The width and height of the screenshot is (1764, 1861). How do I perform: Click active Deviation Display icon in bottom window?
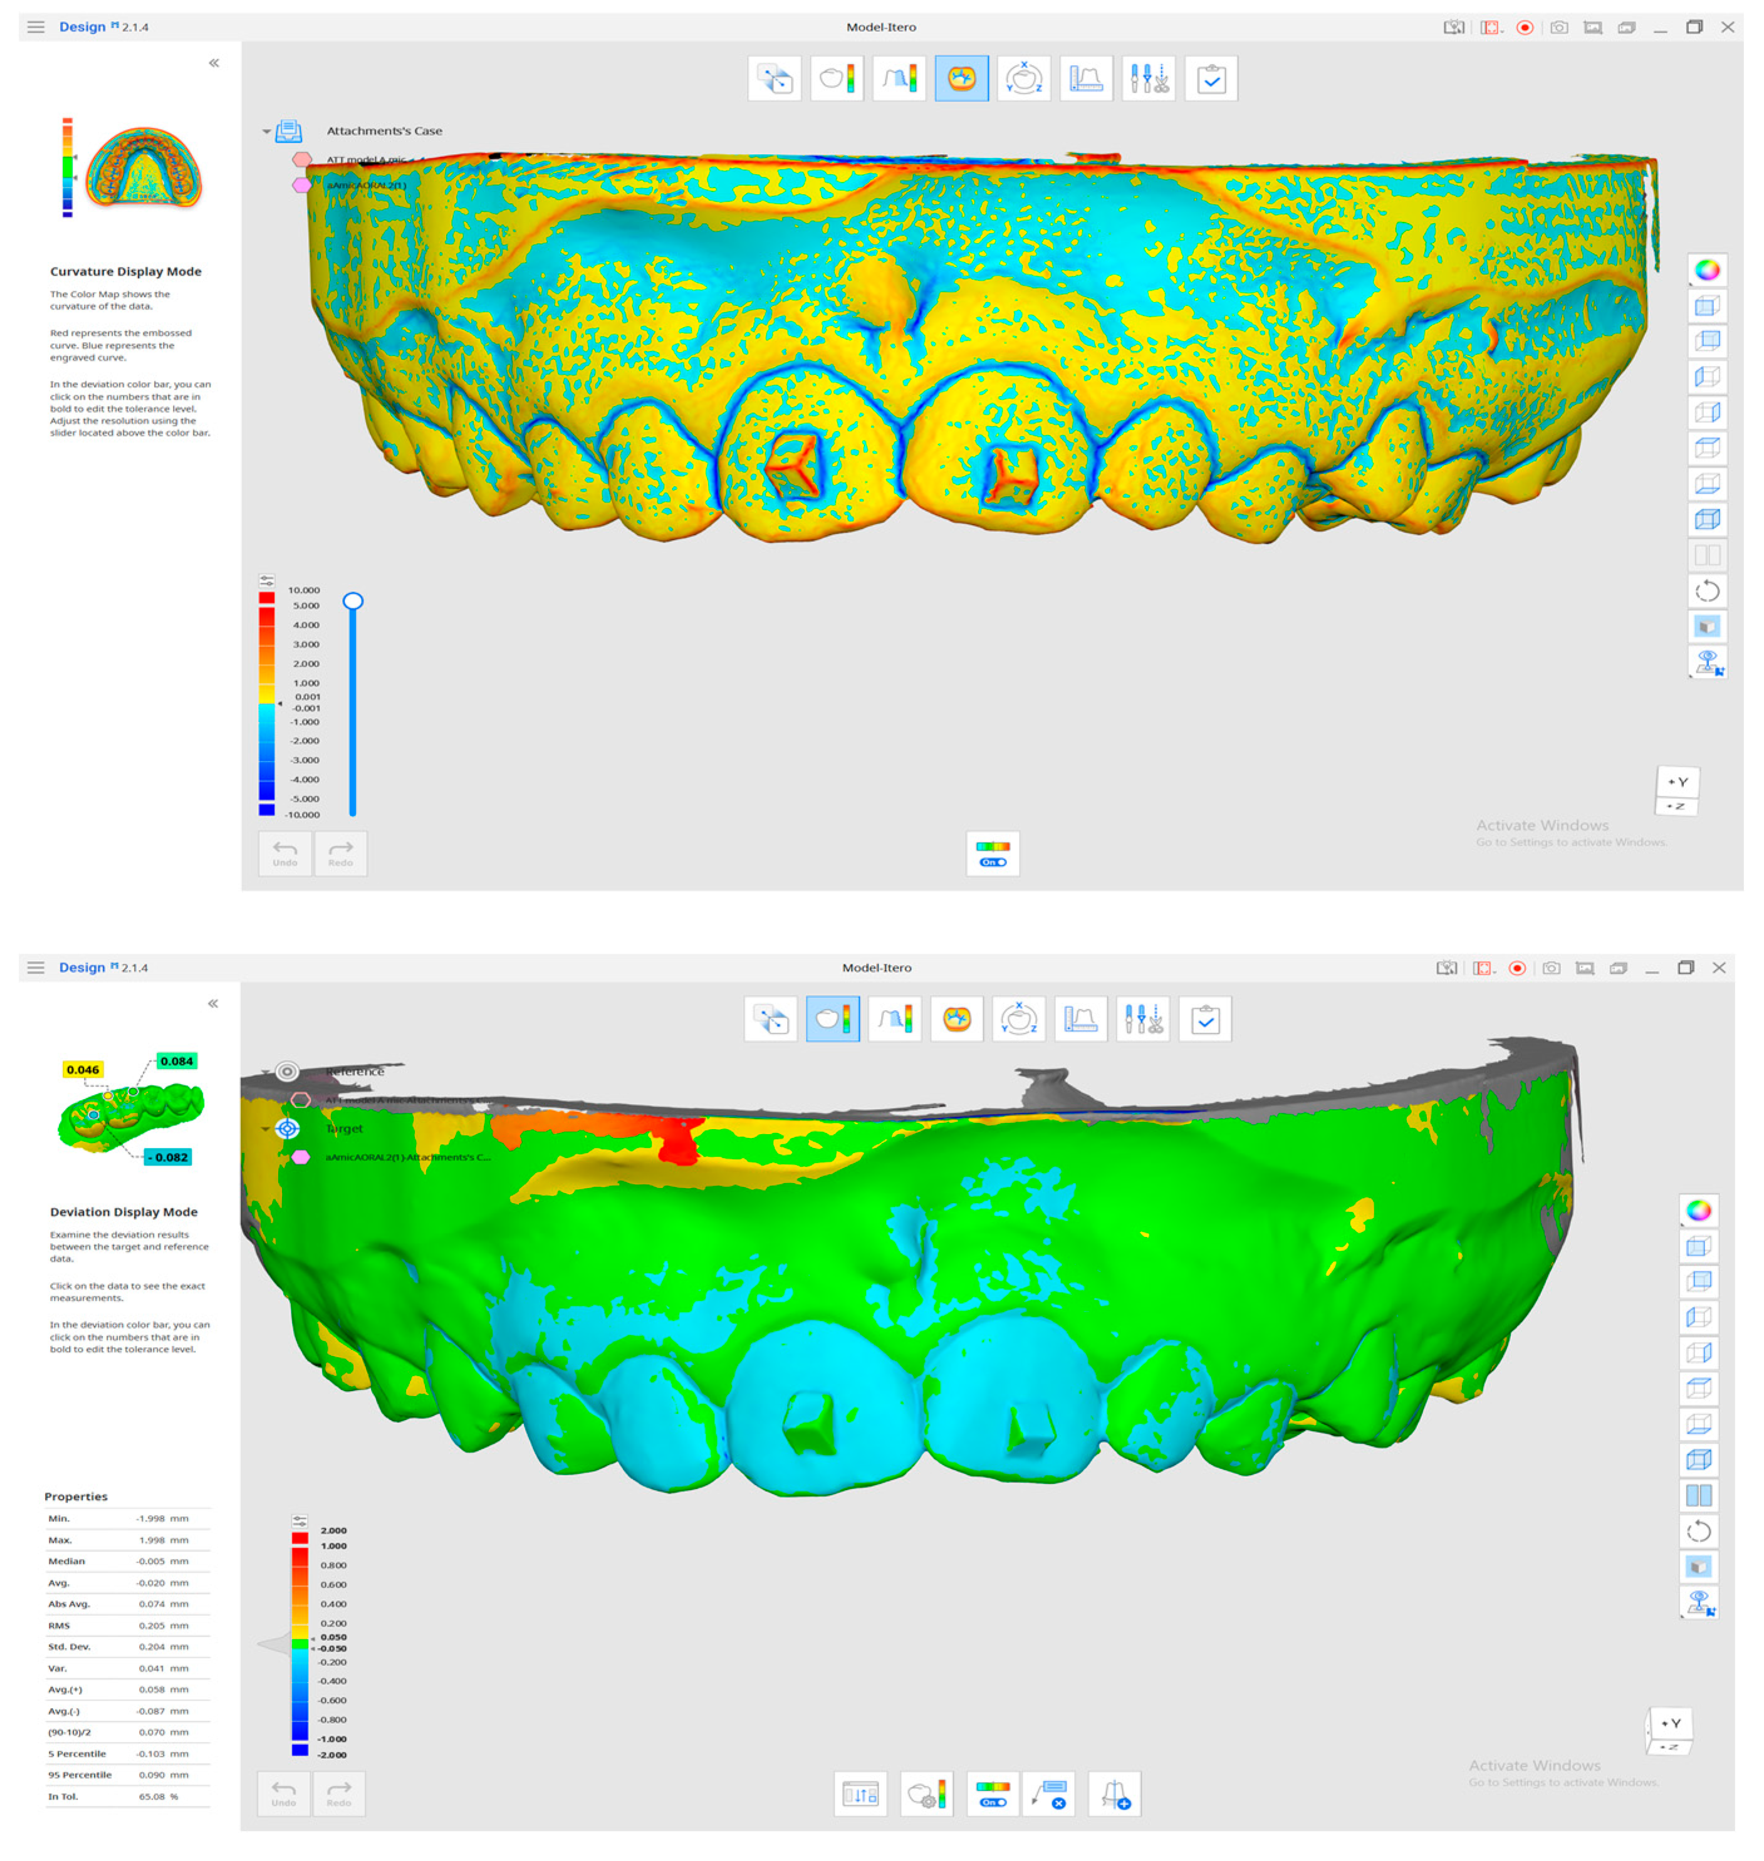(832, 1018)
